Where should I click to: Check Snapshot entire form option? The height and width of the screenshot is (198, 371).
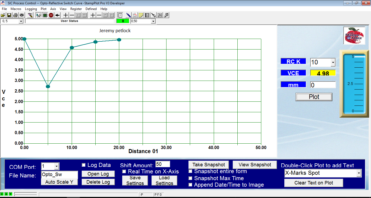coord(190,171)
